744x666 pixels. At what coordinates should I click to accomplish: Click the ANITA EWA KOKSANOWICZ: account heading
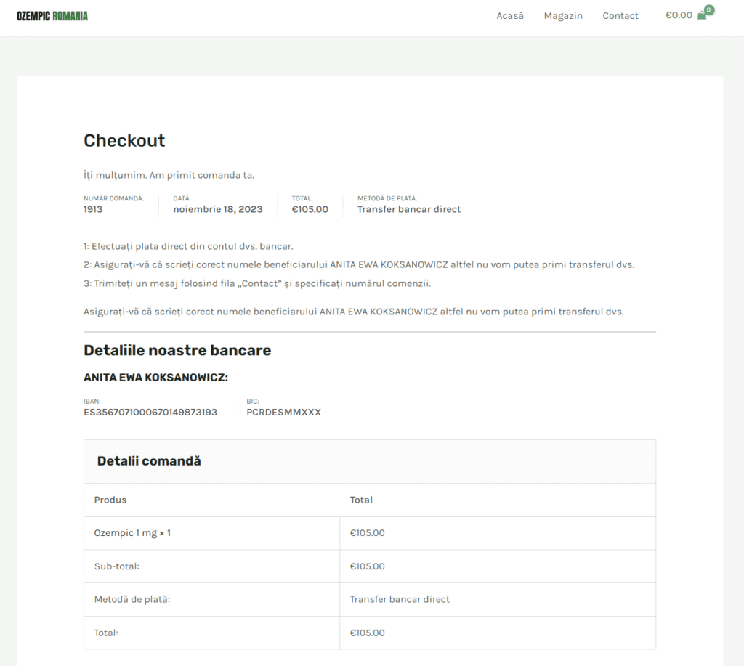(155, 378)
